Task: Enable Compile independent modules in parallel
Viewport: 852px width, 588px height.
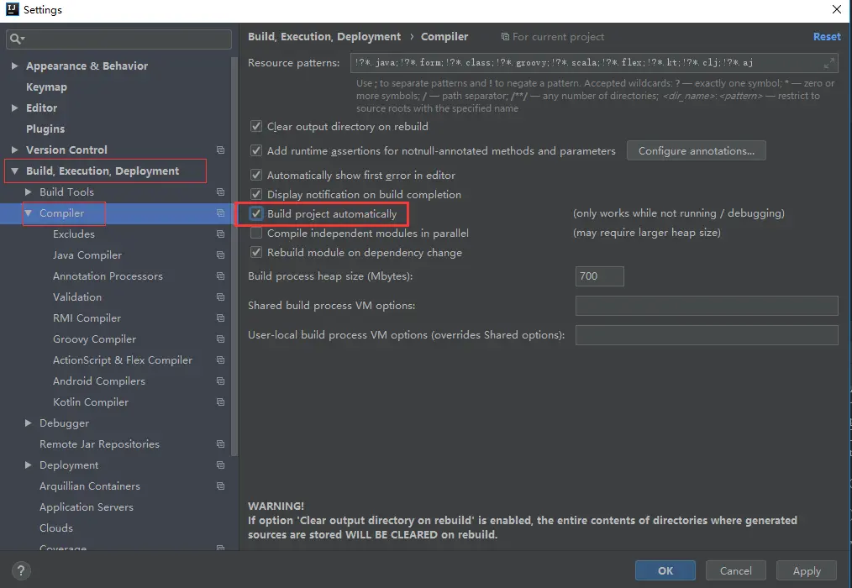Action: tap(256, 234)
